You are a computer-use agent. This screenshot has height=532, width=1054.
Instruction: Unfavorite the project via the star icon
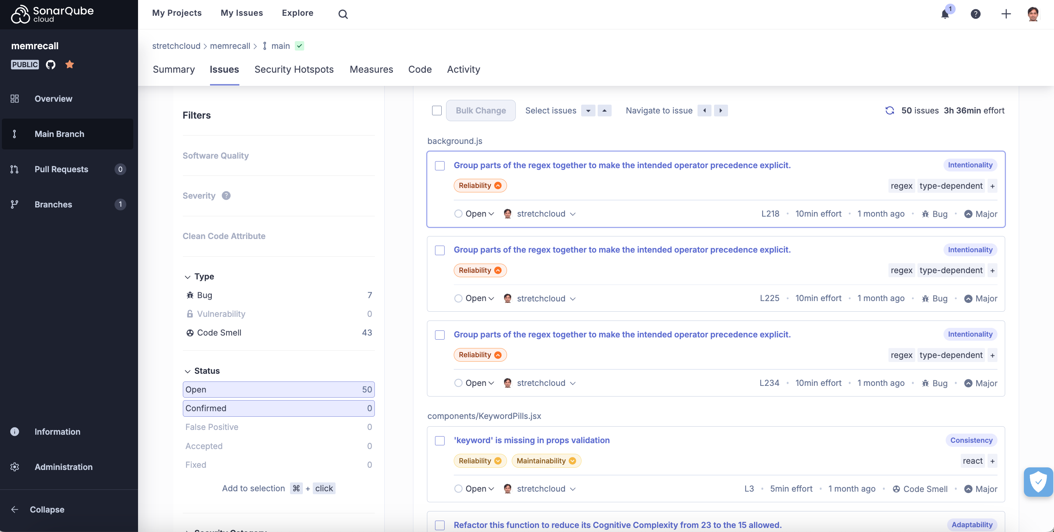point(69,64)
